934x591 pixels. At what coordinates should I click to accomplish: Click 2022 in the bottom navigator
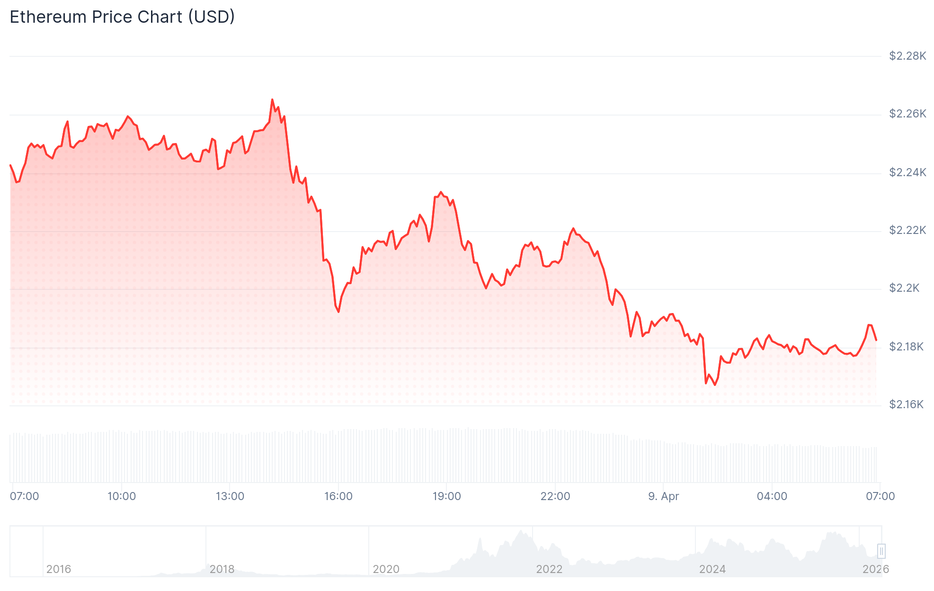(x=549, y=569)
